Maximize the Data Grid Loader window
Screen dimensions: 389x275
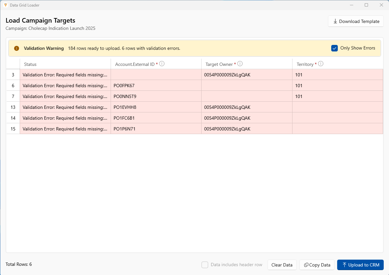pos(366,5)
